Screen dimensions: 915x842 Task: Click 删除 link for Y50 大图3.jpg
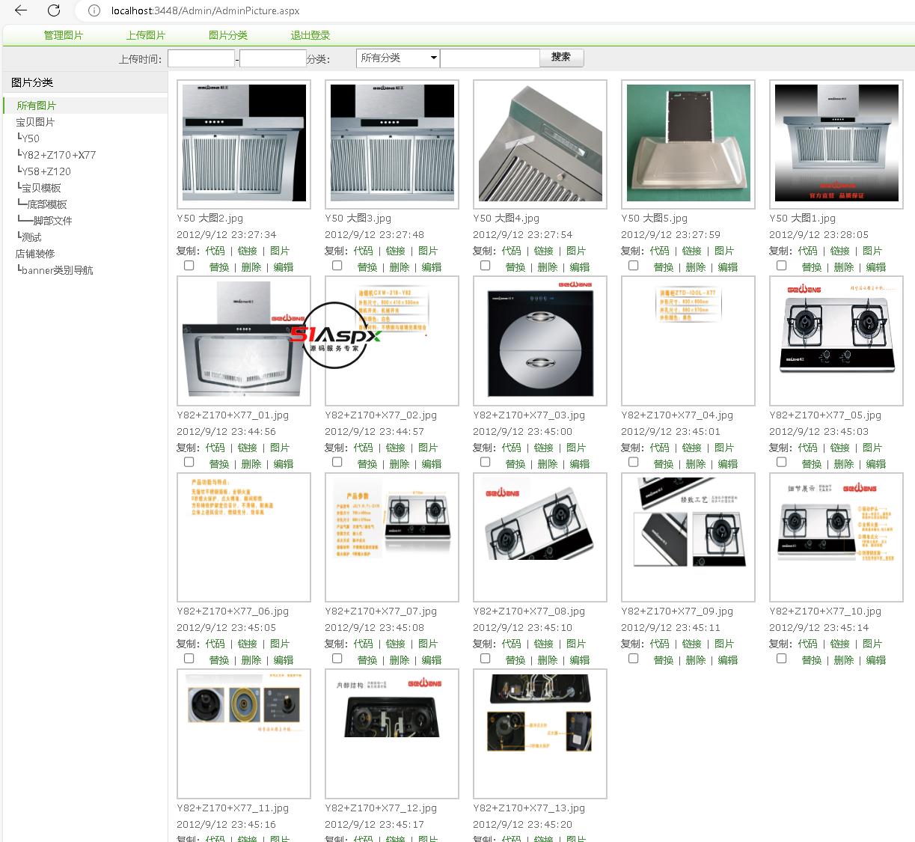pyautogui.click(x=400, y=267)
